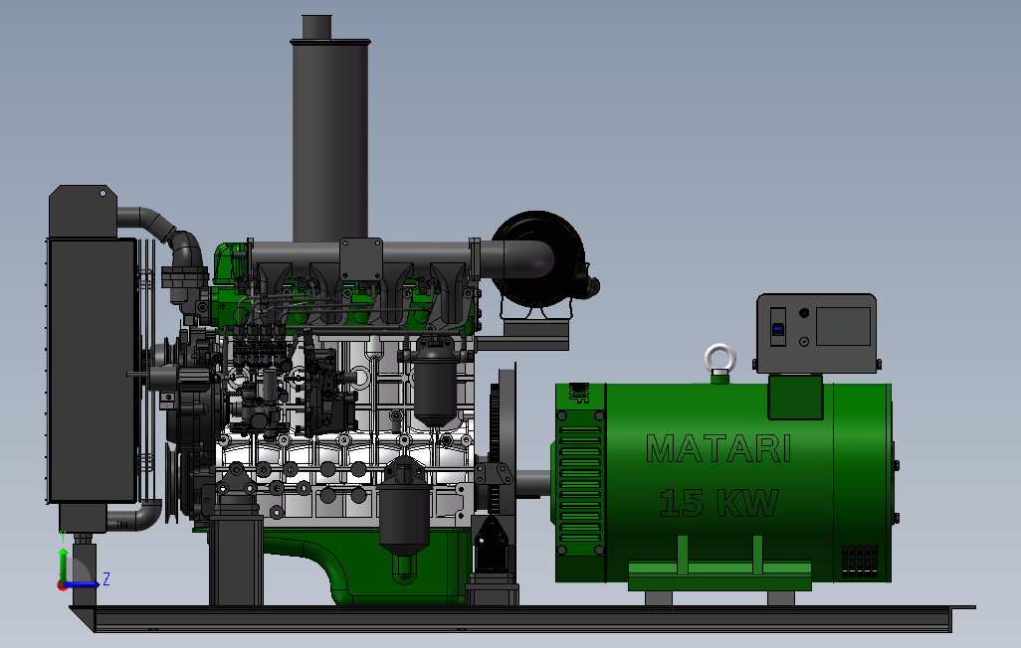Click the MATARI embossed text
This screenshot has height=648, width=1021.
point(718,449)
